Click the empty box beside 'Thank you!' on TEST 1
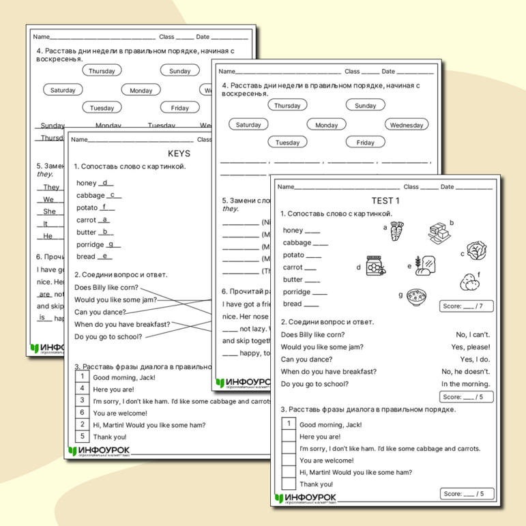Viewport: 526px width, 526px height. (x=289, y=484)
